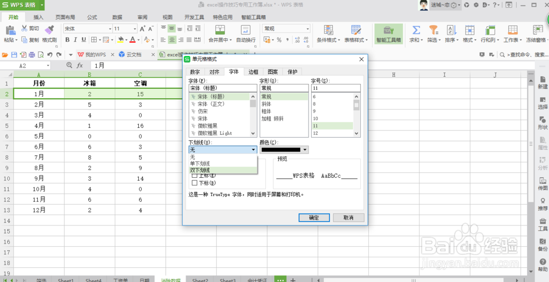The height and width of the screenshot is (282, 549).
Task: Switch to the 对齐 tab in the dialog
Action: [214, 72]
